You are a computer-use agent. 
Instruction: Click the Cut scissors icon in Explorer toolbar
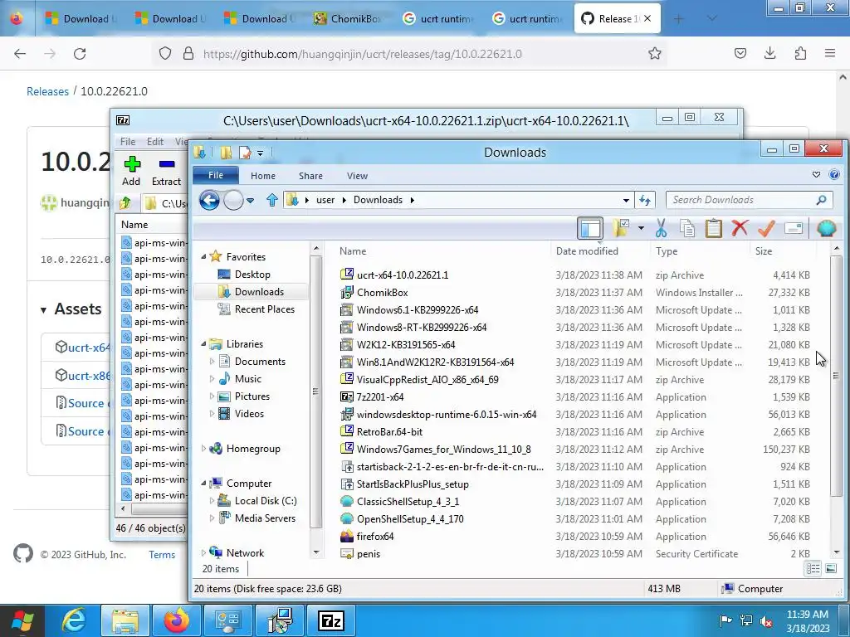(x=661, y=228)
